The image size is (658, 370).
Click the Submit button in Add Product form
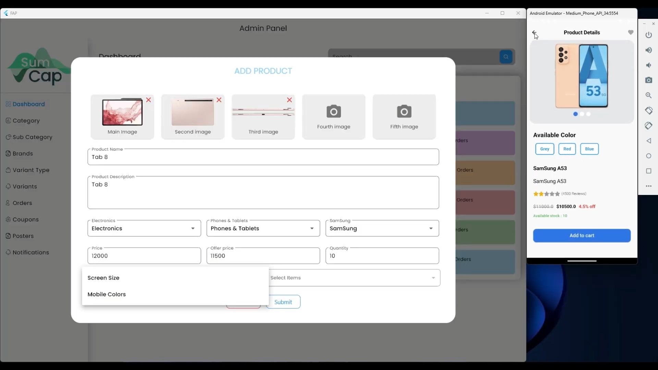pos(284,302)
